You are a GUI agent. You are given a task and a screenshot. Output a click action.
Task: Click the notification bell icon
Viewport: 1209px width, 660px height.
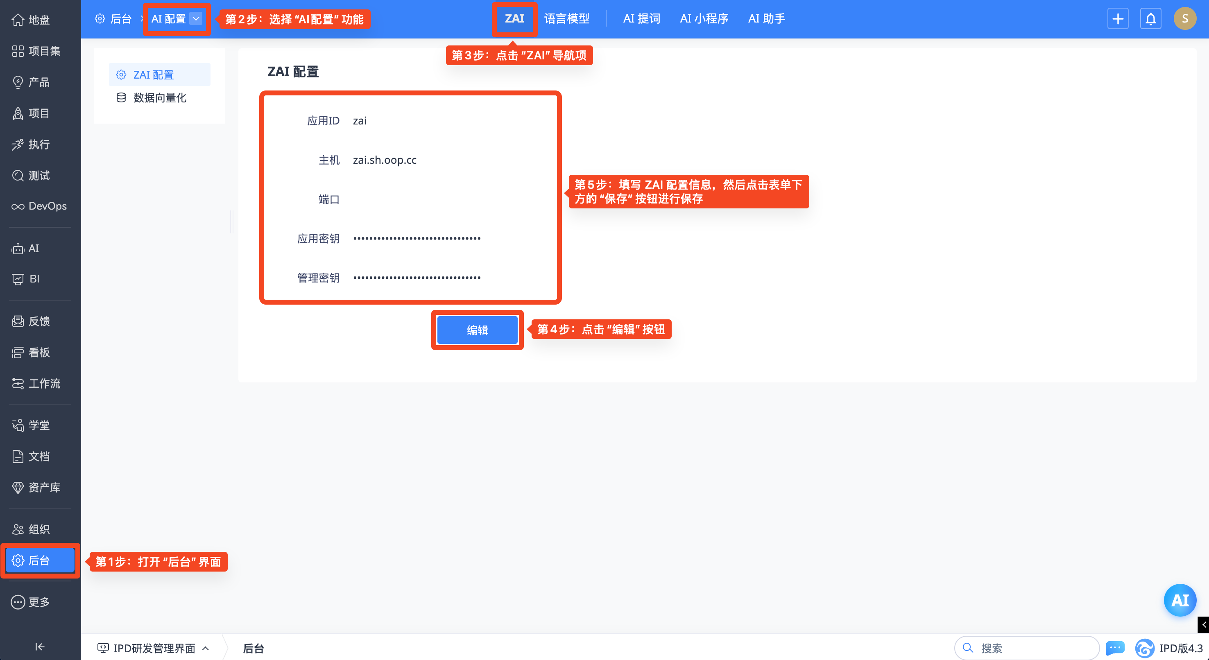tap(1150, 19)
